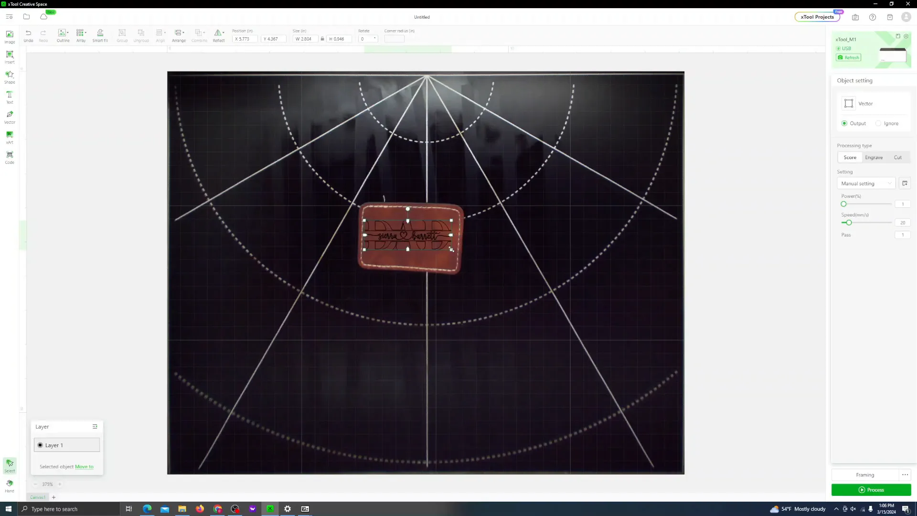Switch processing type to Engrave
This screenshot has width=917, height=516.
(x=874, y=157)
